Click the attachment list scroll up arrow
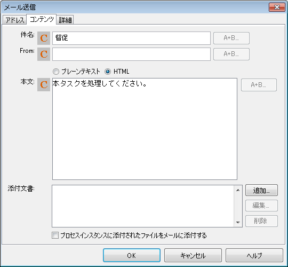The width and height of the screenshot is (288, 267). (238, 190)
